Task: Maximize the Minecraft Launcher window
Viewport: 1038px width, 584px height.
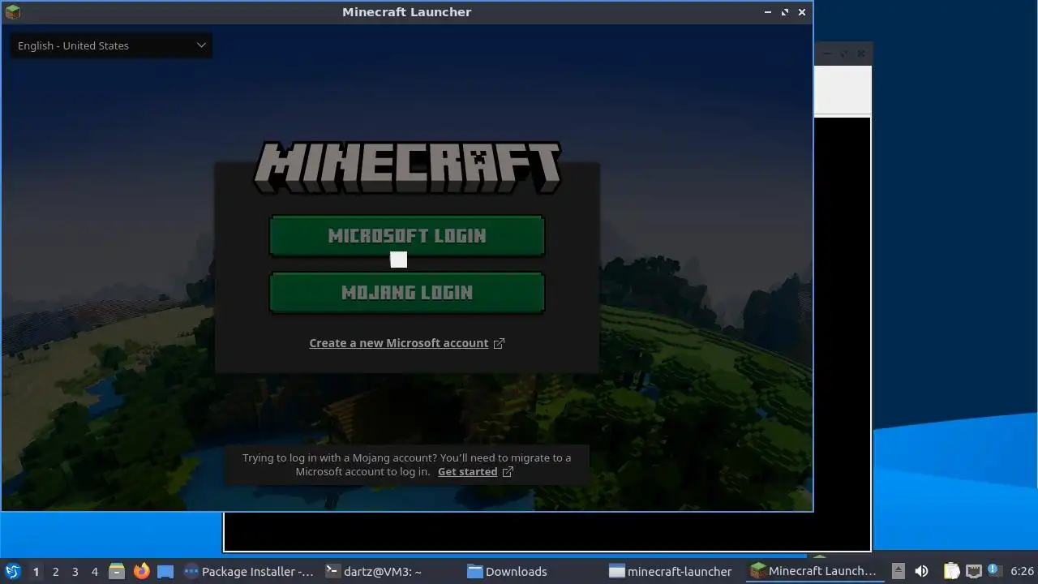Action: tap(785, 12)
